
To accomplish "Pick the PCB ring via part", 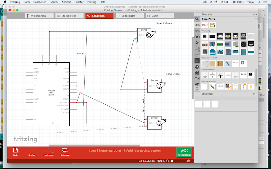I will [x=235, y=87].
